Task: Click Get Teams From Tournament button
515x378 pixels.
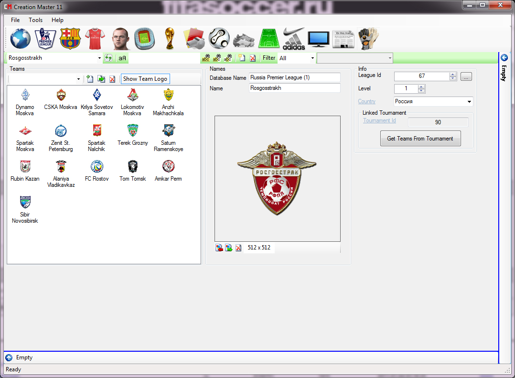Action: pyautogui.click(x=420, y=139)
